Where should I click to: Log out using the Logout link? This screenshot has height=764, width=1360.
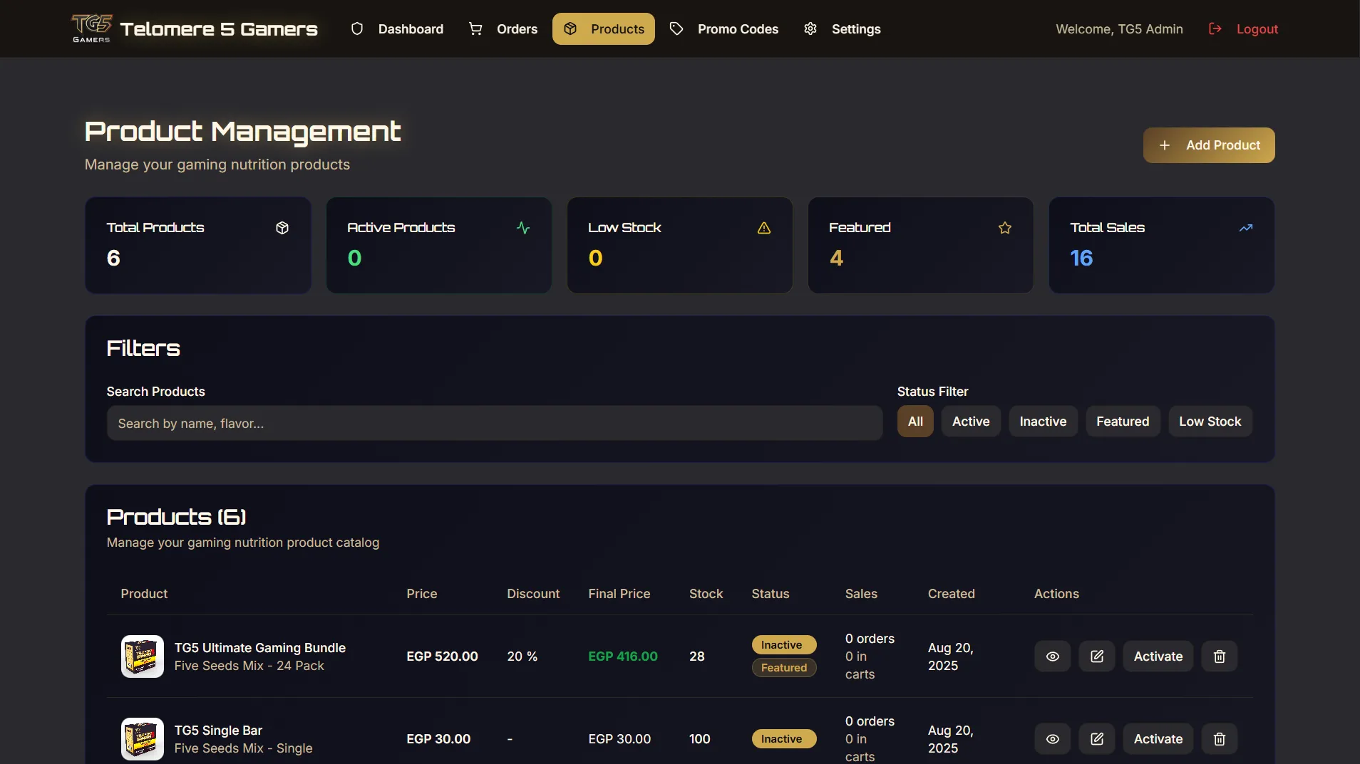coord(1244,29)
